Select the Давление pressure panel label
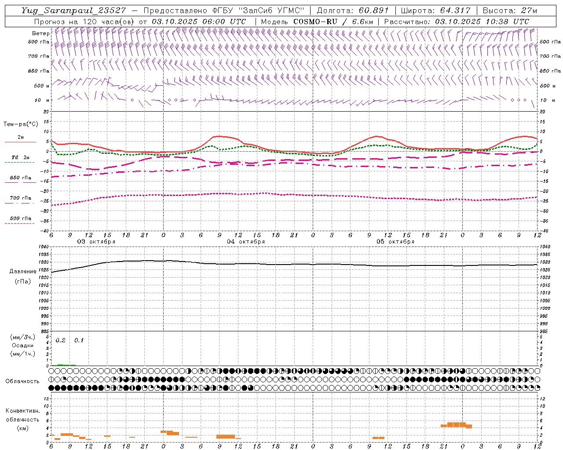 23,272
